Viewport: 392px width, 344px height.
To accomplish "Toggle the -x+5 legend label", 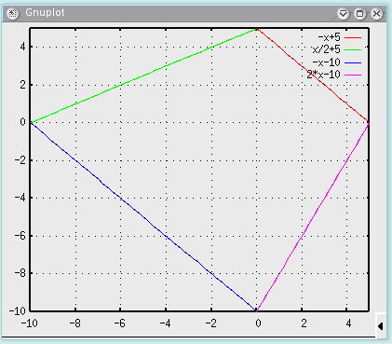I will (x=329, y=37).
